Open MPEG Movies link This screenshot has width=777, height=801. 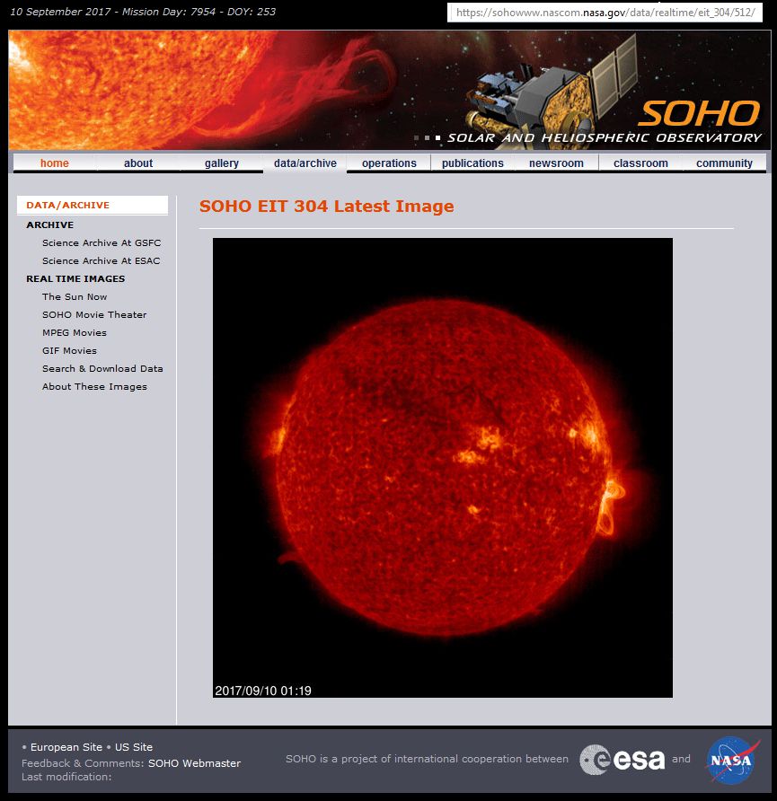point(75,332)
